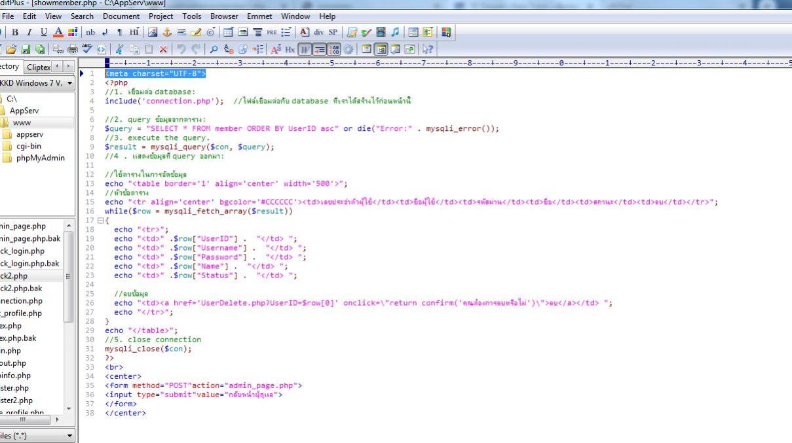
Task: Select ster2.php in file list
Action: 16,400
